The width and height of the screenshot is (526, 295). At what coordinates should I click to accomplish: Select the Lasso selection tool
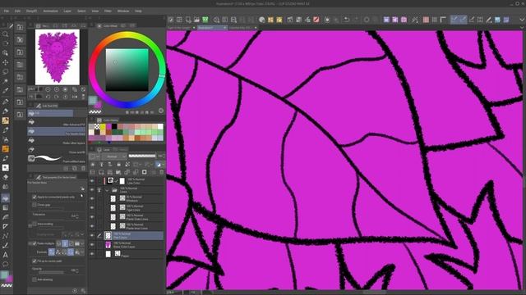[x=6, y=71]
